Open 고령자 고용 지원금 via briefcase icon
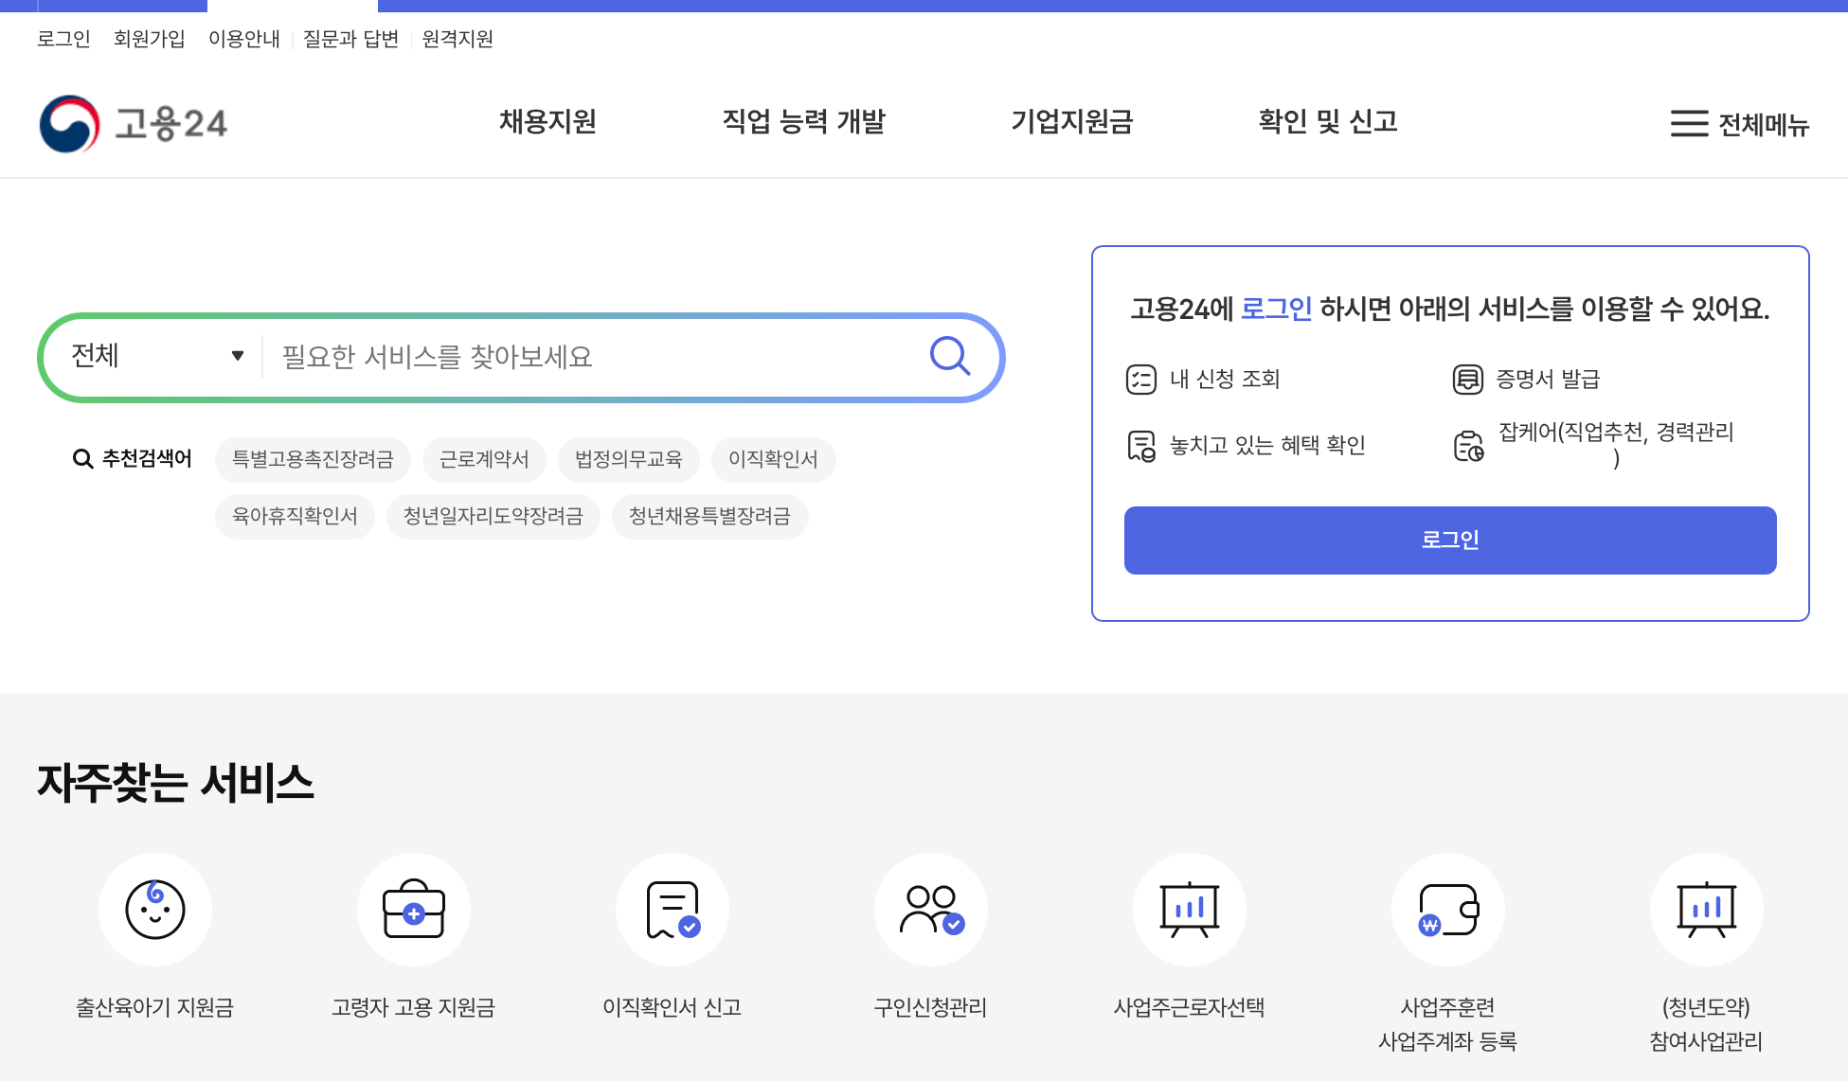Viewport: 1848px width, 1081px height. 414,909
